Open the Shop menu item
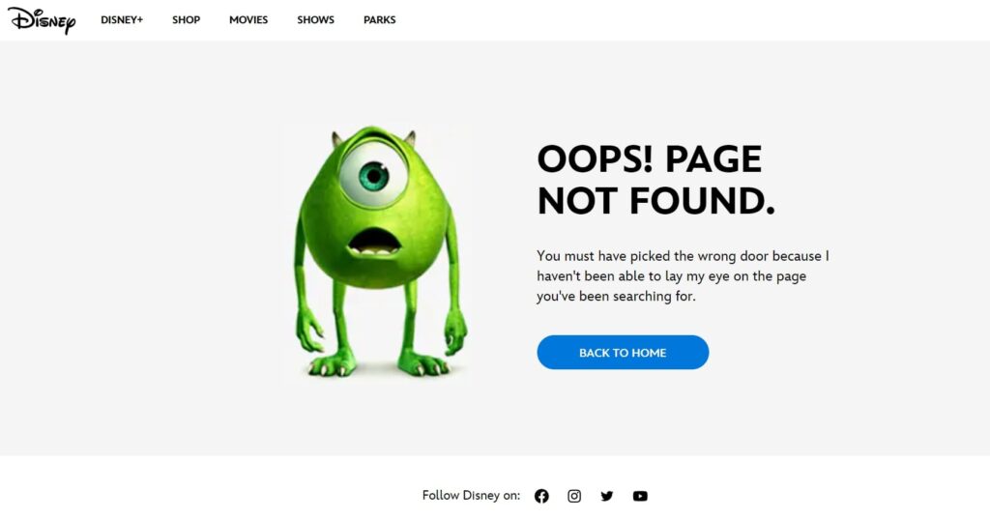Screen dimensions: 990x519 [187, 20]
